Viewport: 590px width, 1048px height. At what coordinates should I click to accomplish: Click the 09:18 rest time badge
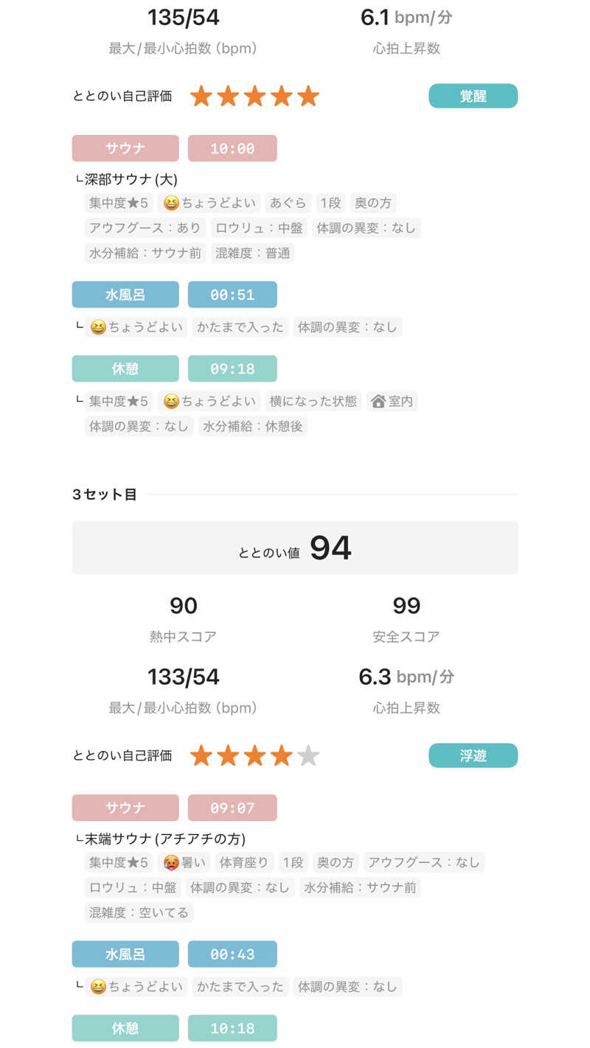click(x=232, y=368)
